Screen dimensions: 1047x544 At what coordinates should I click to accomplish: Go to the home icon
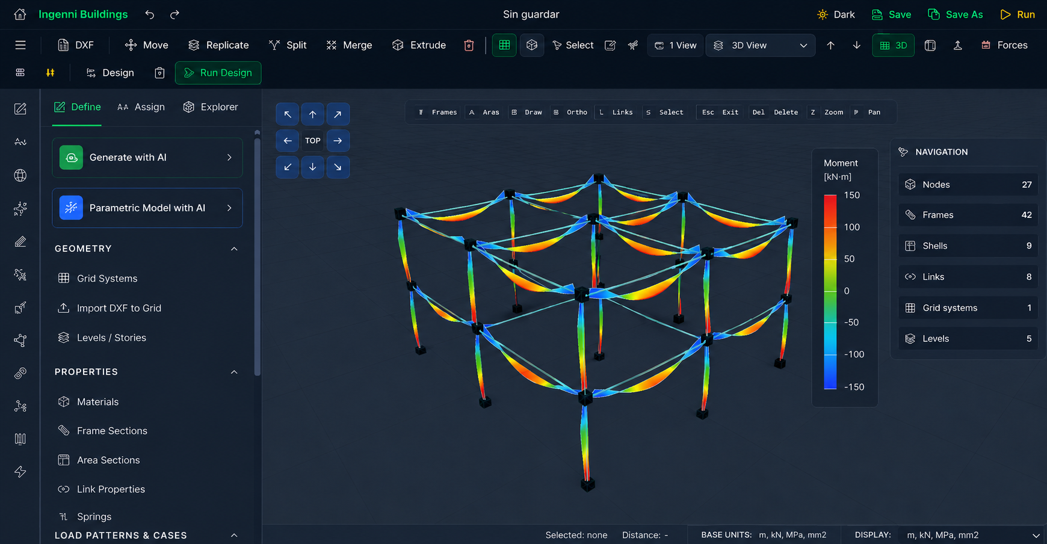point(20,14)
